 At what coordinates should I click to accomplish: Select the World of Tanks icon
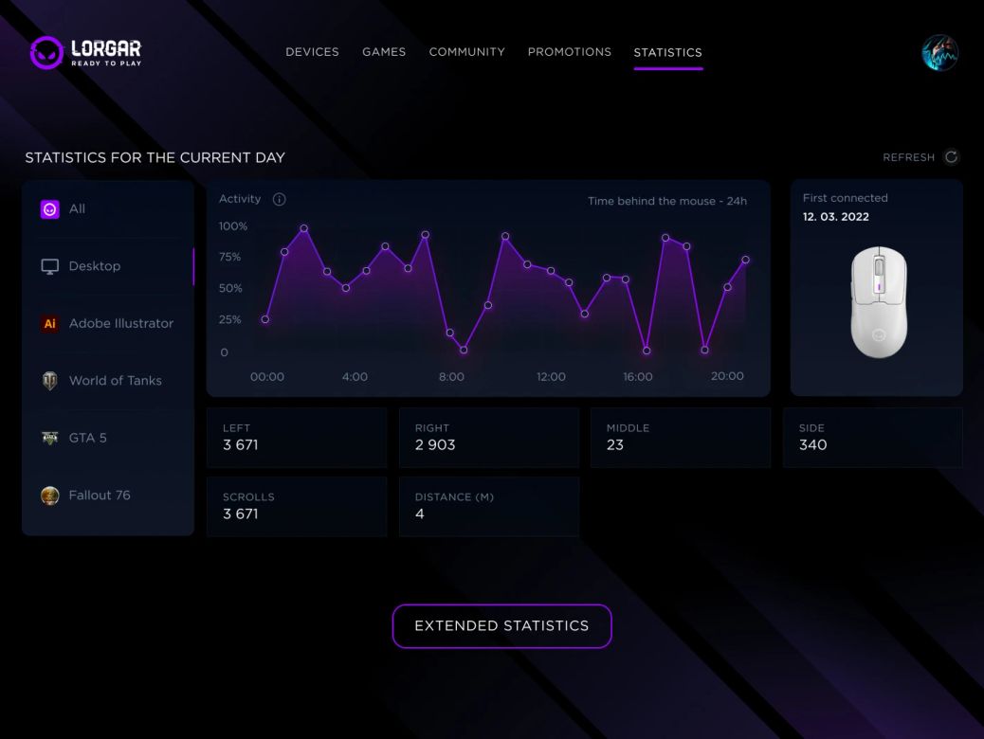click(x=50, y=381)
